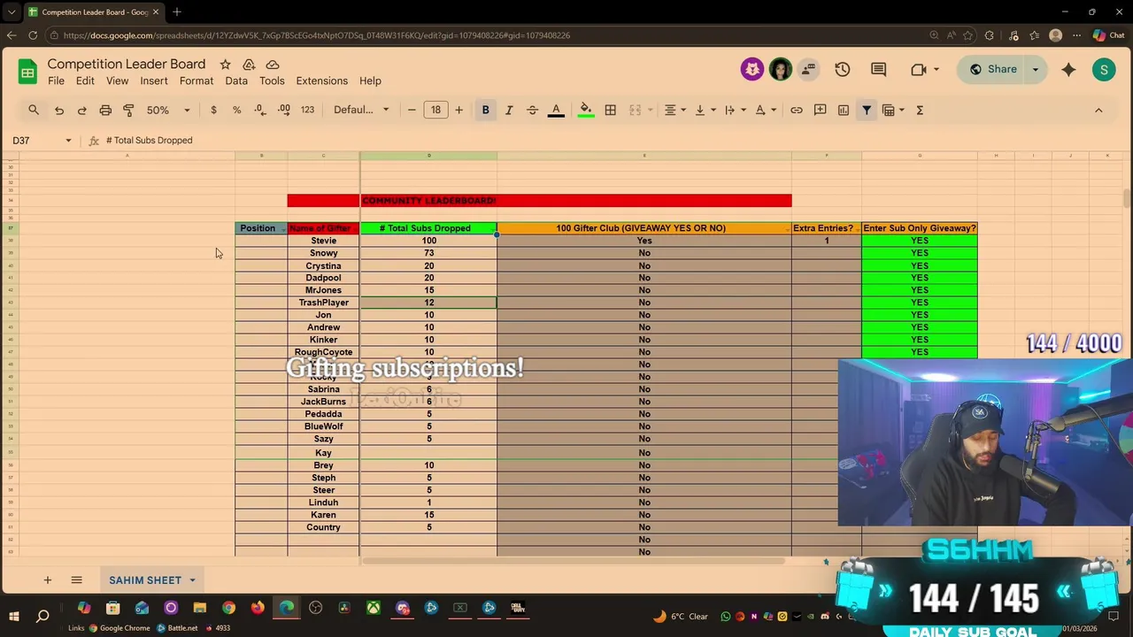Collapse the toolbar with the up chevron

[x=1098, y=110]
